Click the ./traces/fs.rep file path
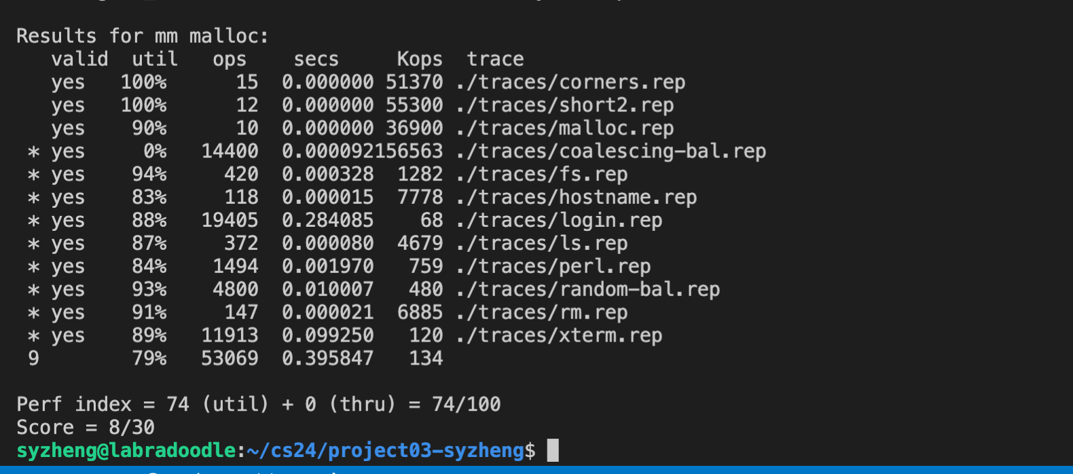 (542, 175)
